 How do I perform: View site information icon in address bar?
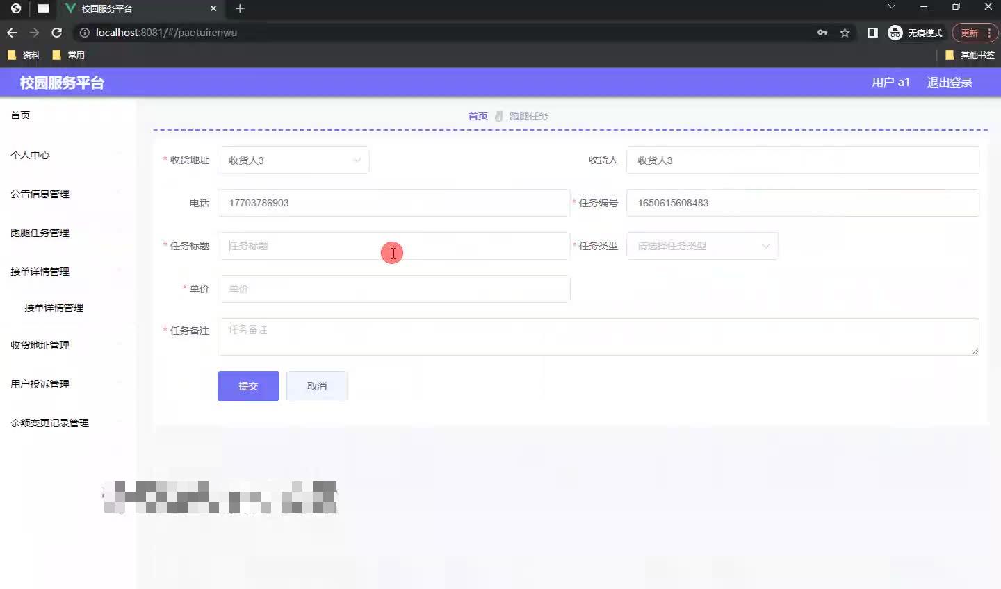pyautogui.click(x=85, y=33)
